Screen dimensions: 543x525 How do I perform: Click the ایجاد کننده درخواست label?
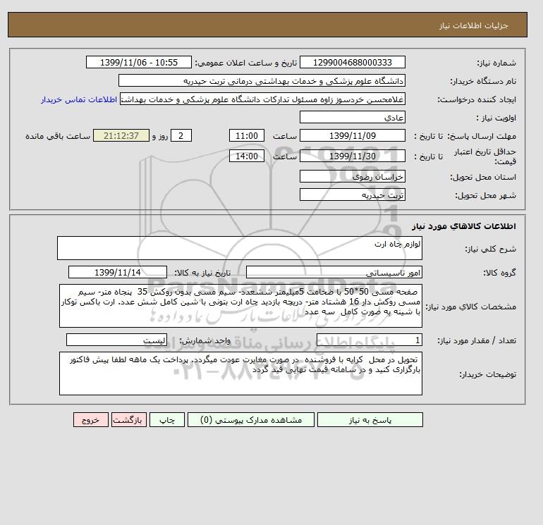click(x=477, y=99)
